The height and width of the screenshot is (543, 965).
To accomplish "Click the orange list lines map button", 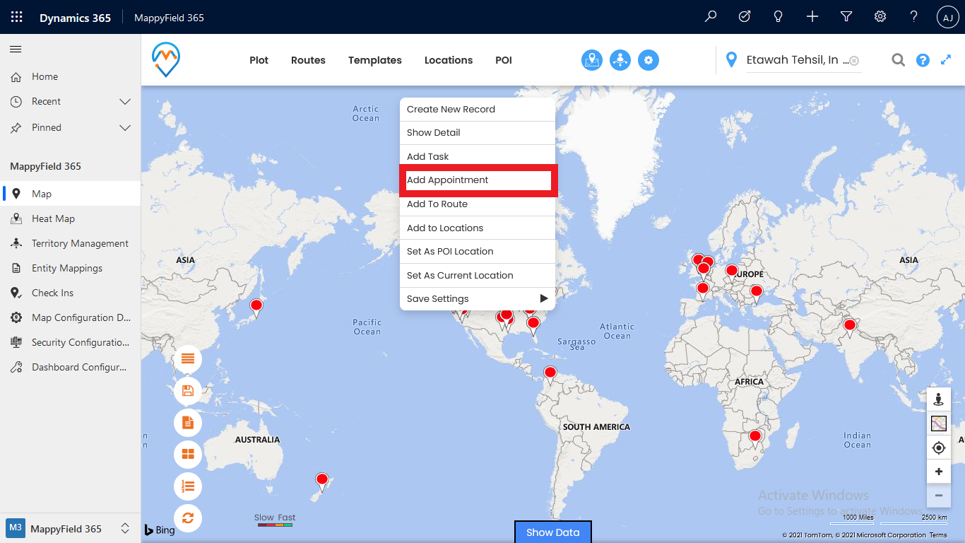I will [x=188, y=359].
